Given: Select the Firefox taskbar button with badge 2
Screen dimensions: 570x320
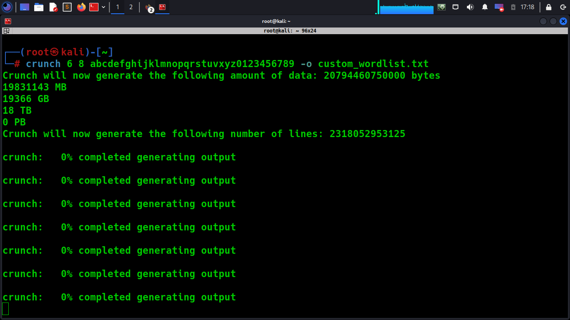Looking at the screenshot, I should pyautogui.click(x=149, y=7).
